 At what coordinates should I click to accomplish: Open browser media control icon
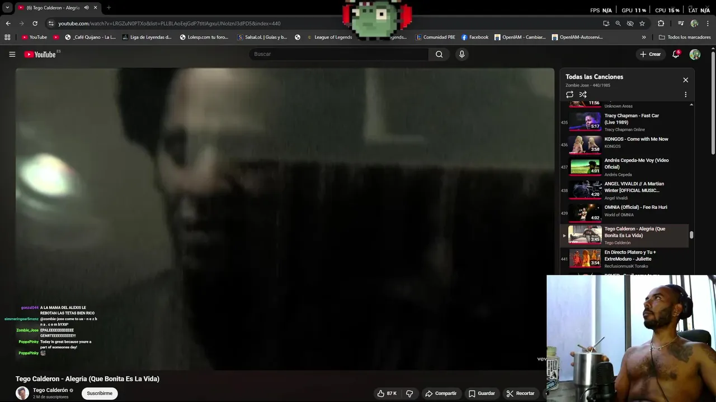681,23
